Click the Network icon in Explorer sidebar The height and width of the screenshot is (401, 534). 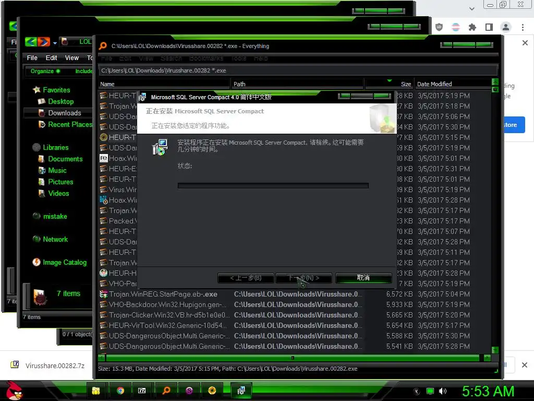tap(37, 239)
